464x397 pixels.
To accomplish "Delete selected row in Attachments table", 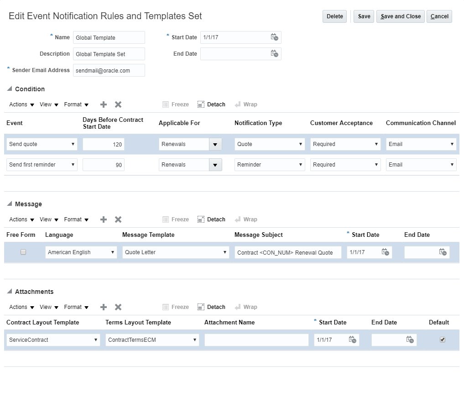I will click(118, 307).
